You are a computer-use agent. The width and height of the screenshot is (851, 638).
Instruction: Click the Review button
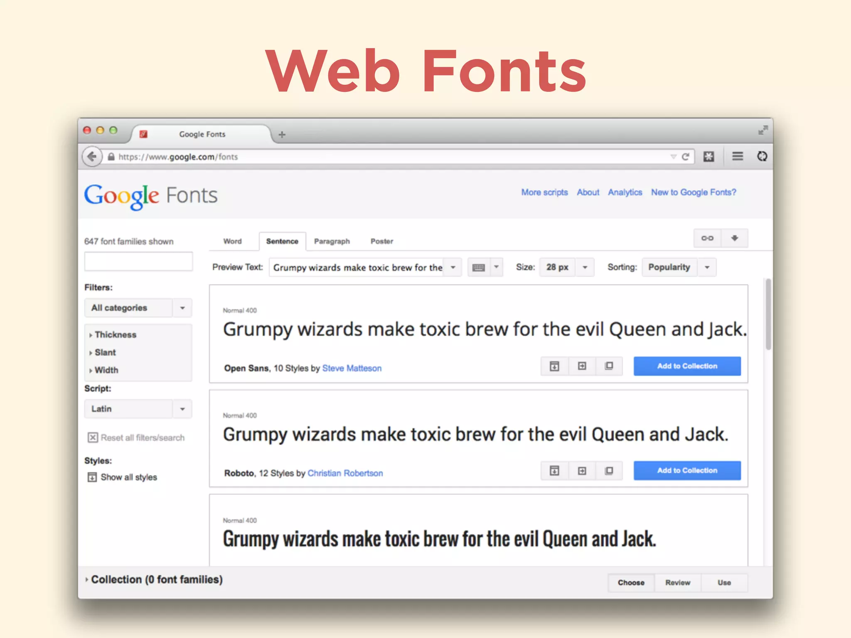[678, 583]
